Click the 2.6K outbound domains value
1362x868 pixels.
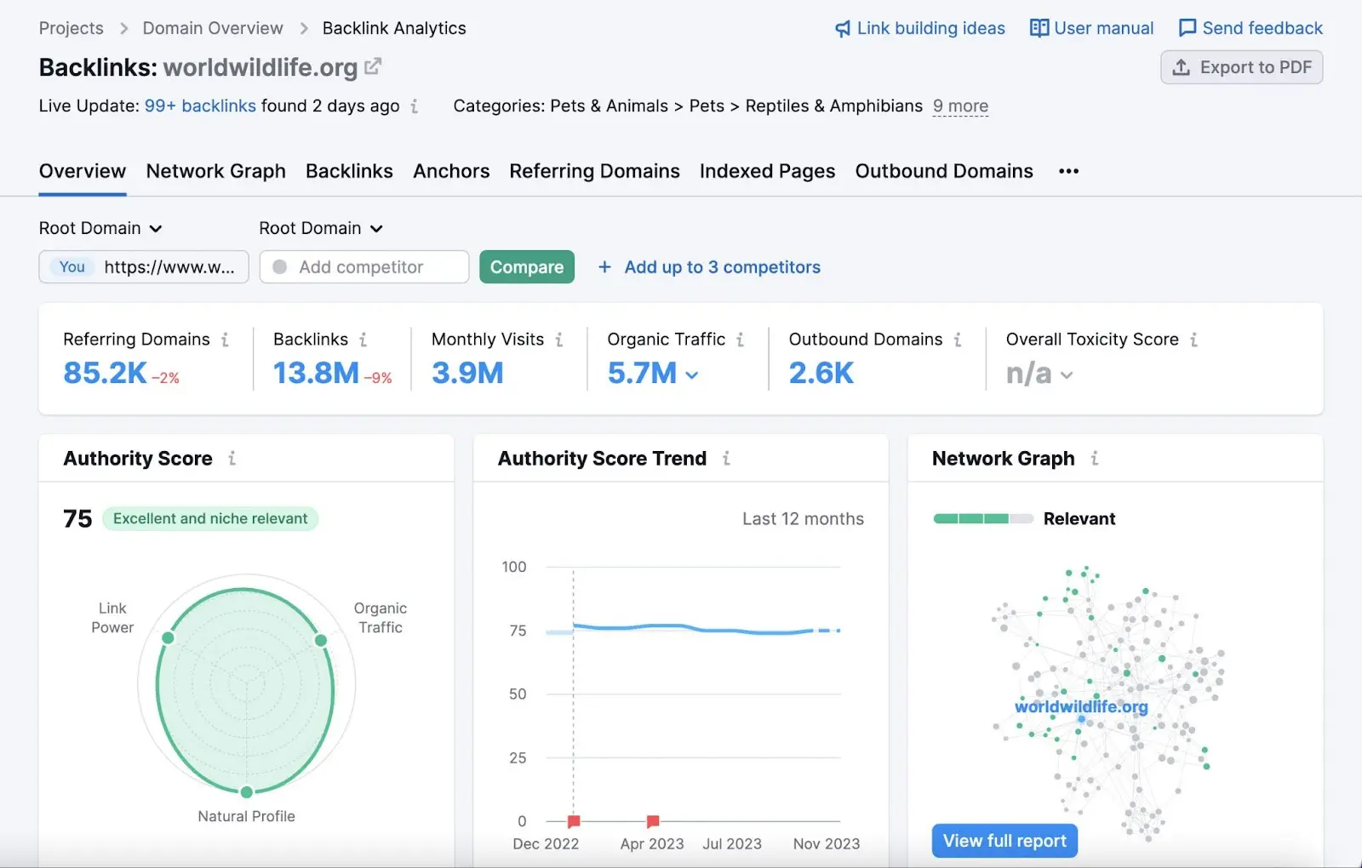click(821, 373)
